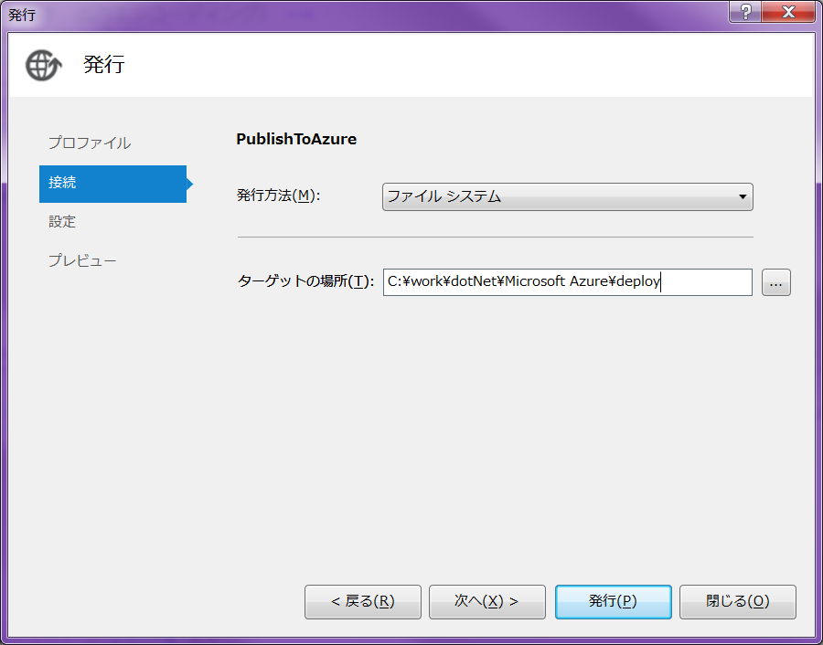Focus the ターゲットの場所 path field

567,282
